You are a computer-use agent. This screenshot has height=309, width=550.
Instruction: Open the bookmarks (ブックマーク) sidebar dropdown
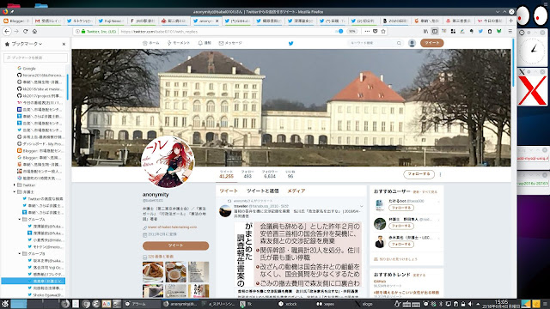24,44
